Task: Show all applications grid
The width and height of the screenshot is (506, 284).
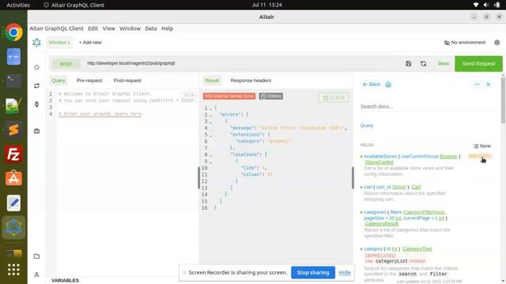Action: pyautogui.click(x=13, y=270)
